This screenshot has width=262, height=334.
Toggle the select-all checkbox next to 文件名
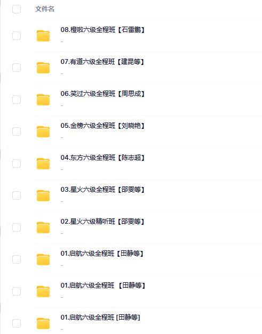[x=17, y=9]
